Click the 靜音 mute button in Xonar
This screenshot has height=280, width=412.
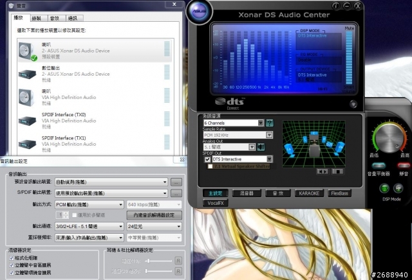(x=404, y=166)
